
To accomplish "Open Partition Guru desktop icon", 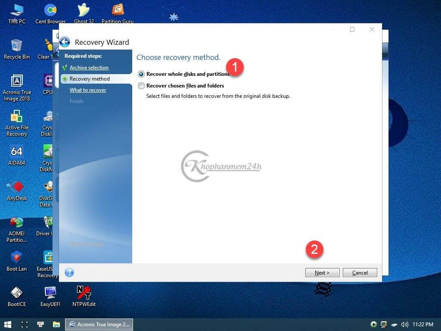I will (x=117, y=10).
